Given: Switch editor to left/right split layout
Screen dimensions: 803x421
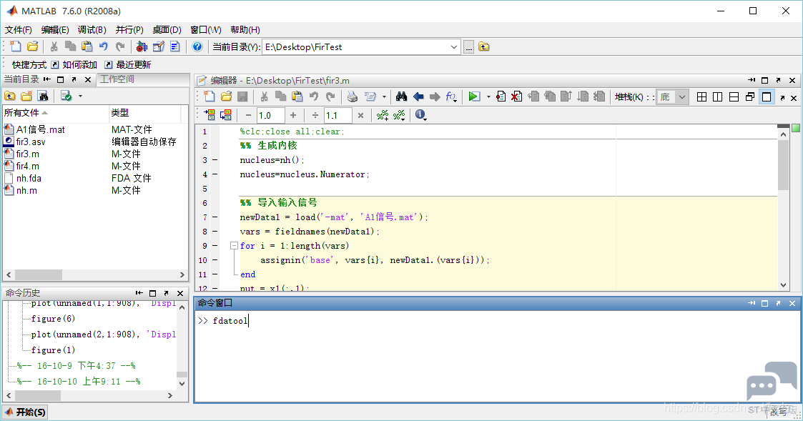Looking at the screenshot, I should 717,96.
